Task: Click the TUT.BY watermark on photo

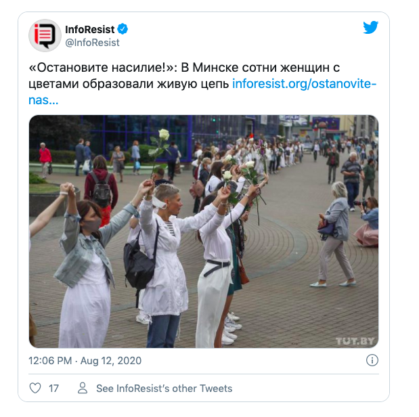Action: point(355,341)
